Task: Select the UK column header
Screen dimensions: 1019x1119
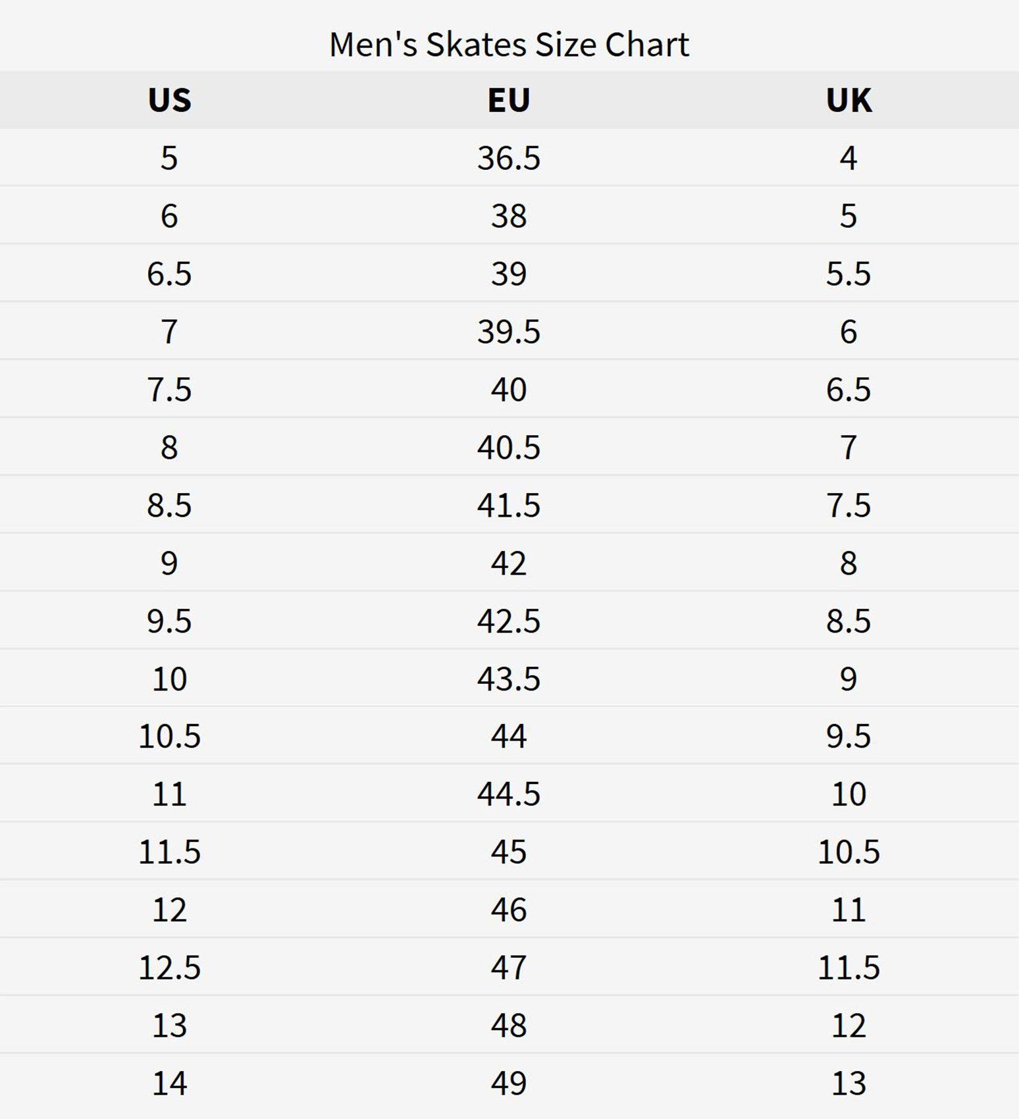Action: 849,100
